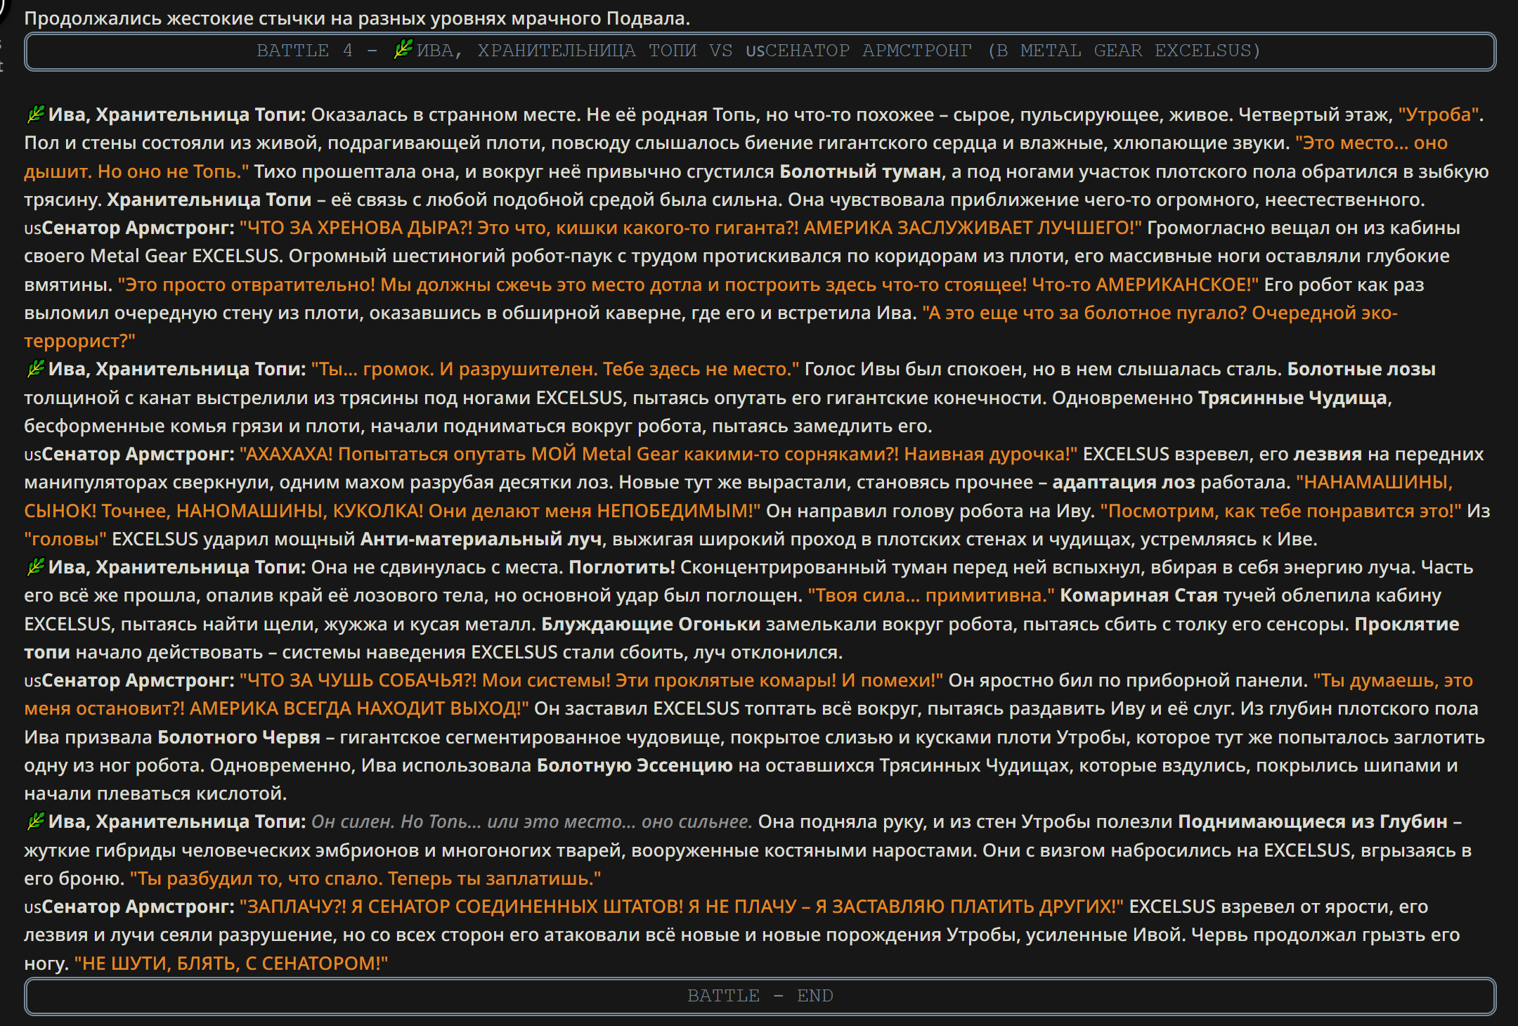Click the orange quoted word "Утроба"

coord(1439,115)
